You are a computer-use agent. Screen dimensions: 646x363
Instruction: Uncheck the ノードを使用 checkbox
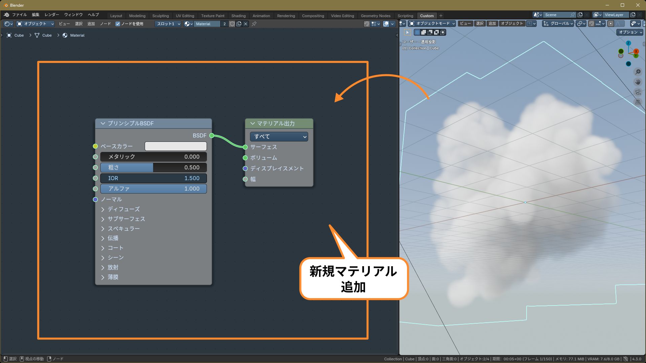118,24
